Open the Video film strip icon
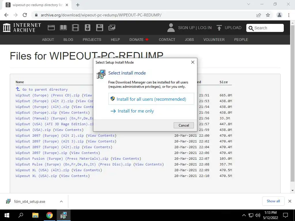This screenshot has width=295, height=221. pos(75,28)
